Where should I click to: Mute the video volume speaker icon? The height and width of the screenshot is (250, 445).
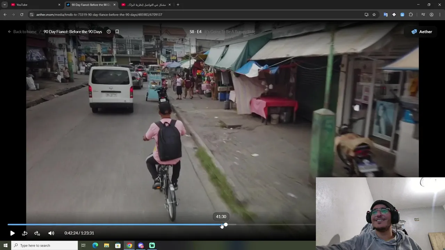point(51,233)
